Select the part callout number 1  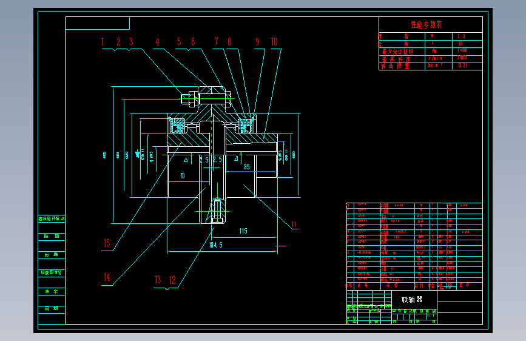click(x=103, y=42)
